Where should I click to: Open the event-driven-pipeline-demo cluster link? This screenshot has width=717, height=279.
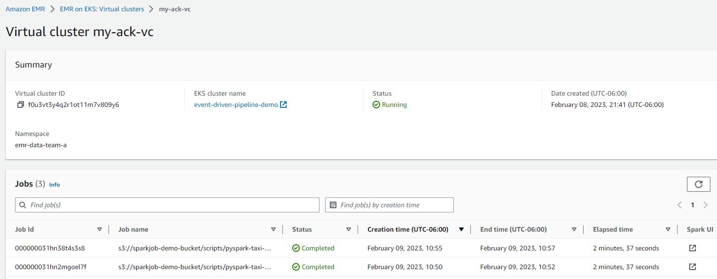coord(236,105)
